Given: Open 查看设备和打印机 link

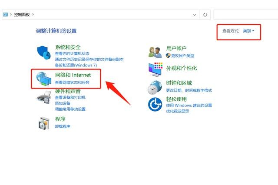Looking at the screenshot, I should click(70, 97).
